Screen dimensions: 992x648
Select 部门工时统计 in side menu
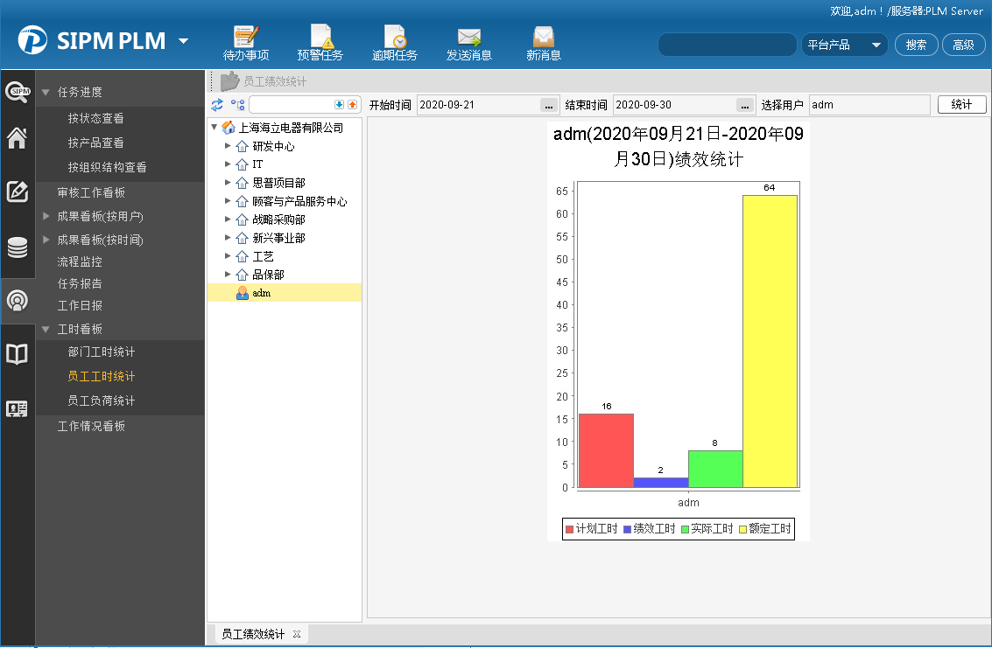click(102, 352)
